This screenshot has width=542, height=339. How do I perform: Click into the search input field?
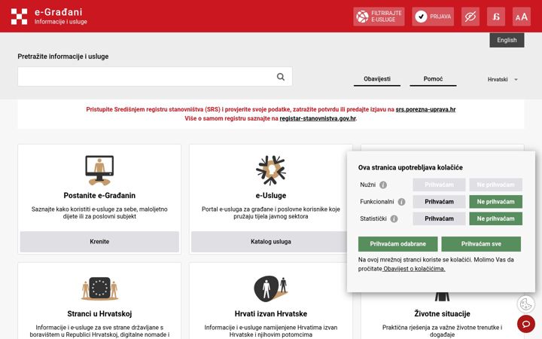[155, 76]
